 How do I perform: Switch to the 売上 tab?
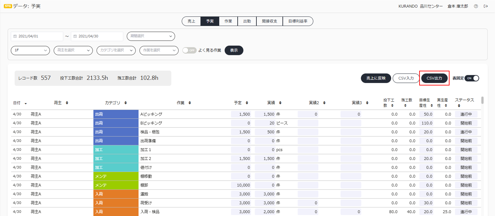point(191,21)
